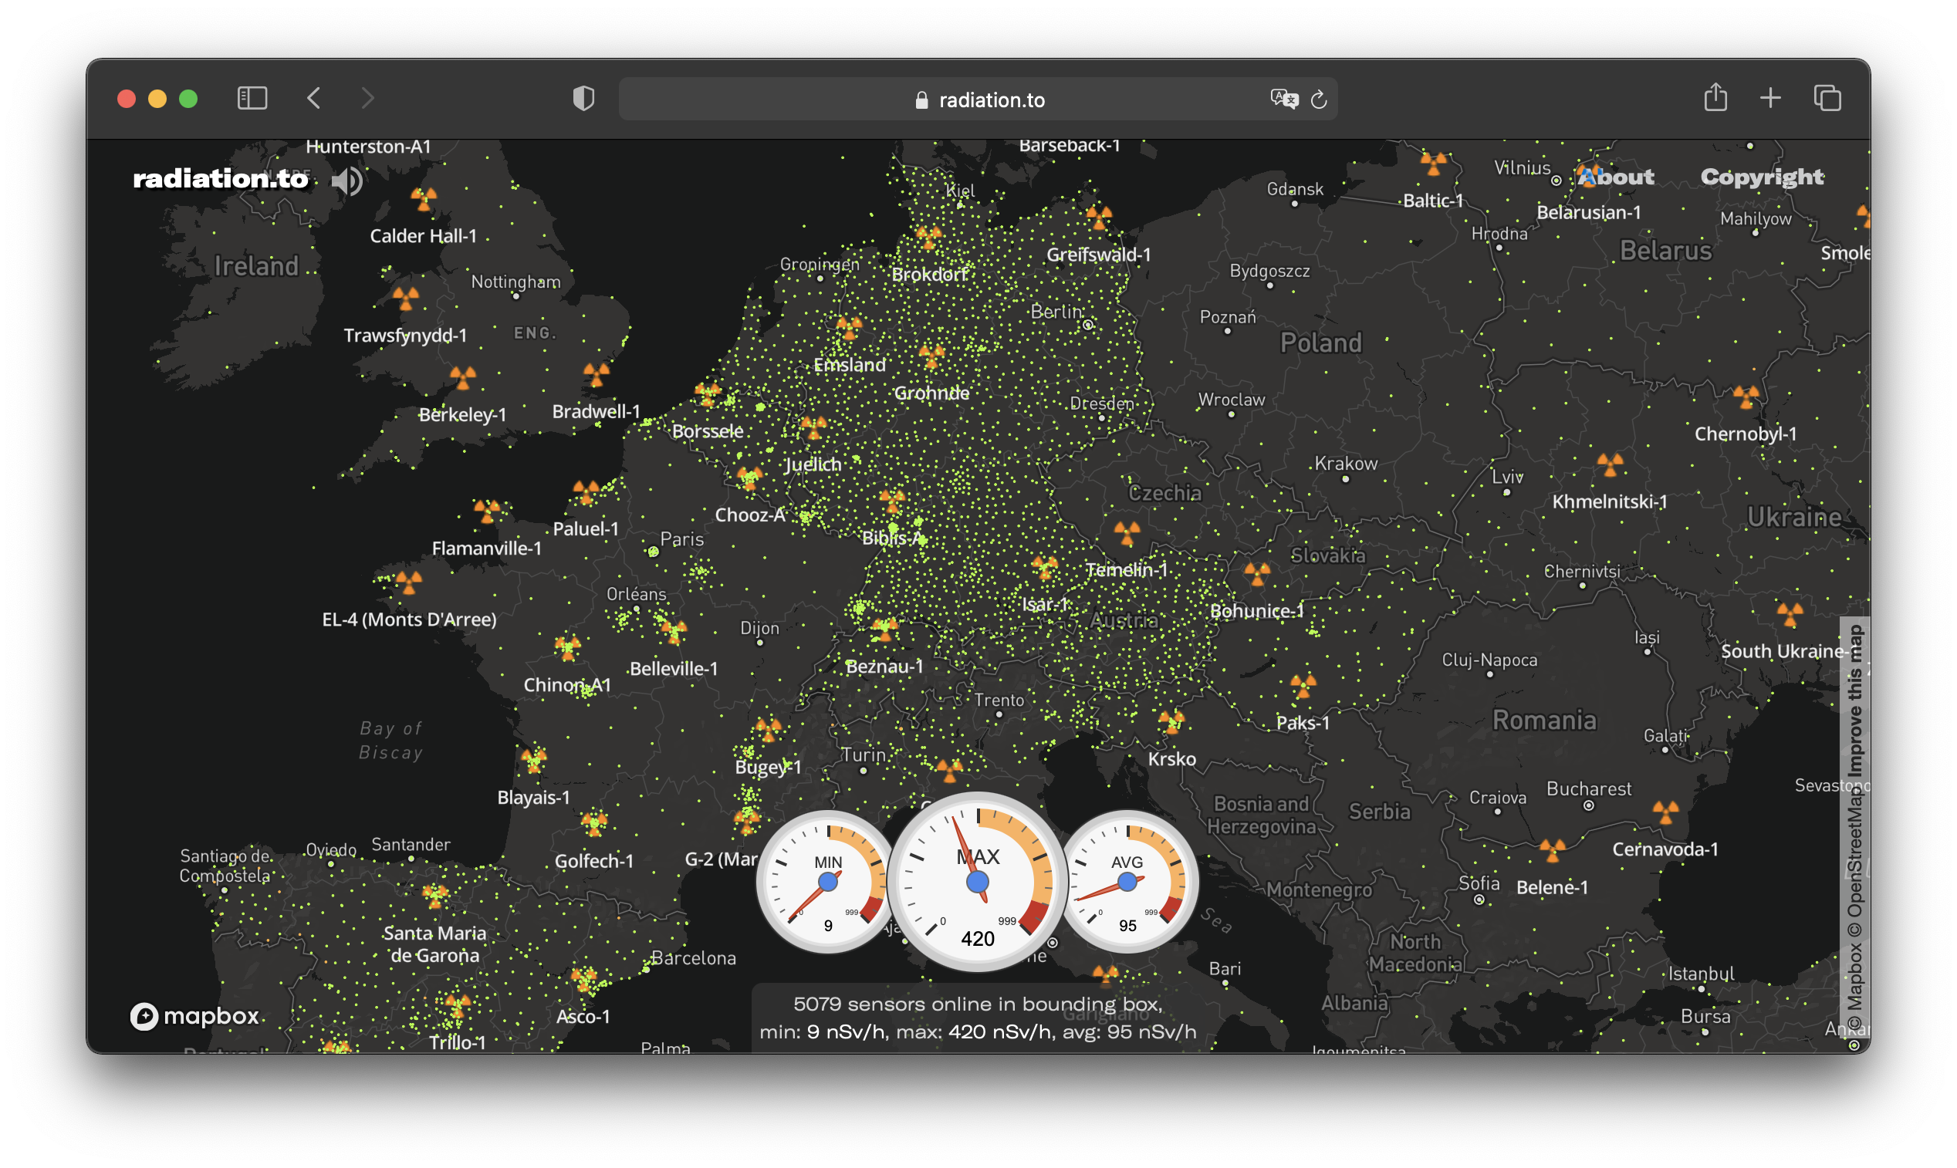Click the MAX gauge dial

(978, 882)
